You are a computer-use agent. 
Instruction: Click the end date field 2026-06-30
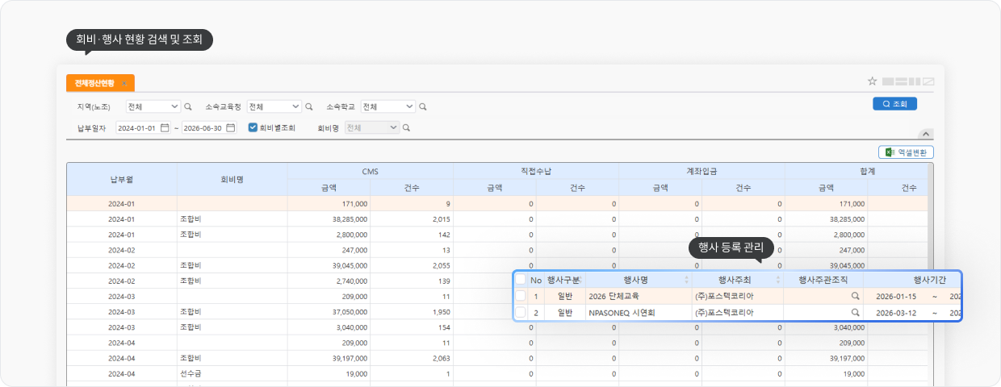tap(209, 127)
